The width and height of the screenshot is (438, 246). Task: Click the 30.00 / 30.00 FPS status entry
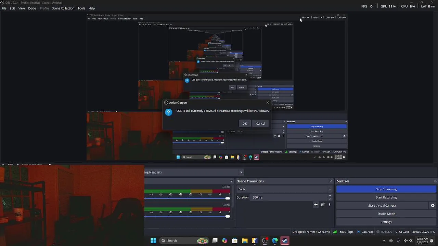click(424, 232)
